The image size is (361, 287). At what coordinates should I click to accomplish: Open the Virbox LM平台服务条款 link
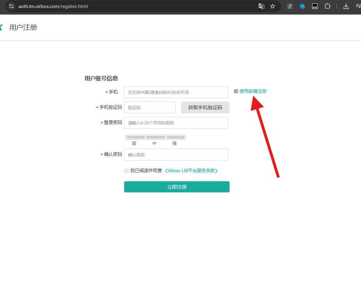191,171
